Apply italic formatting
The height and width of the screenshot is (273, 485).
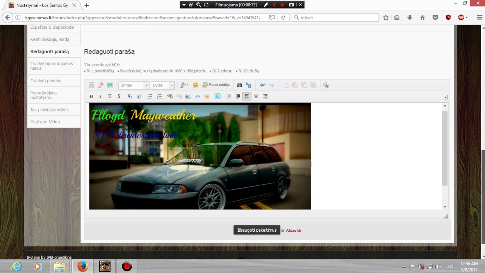point(100,96)
